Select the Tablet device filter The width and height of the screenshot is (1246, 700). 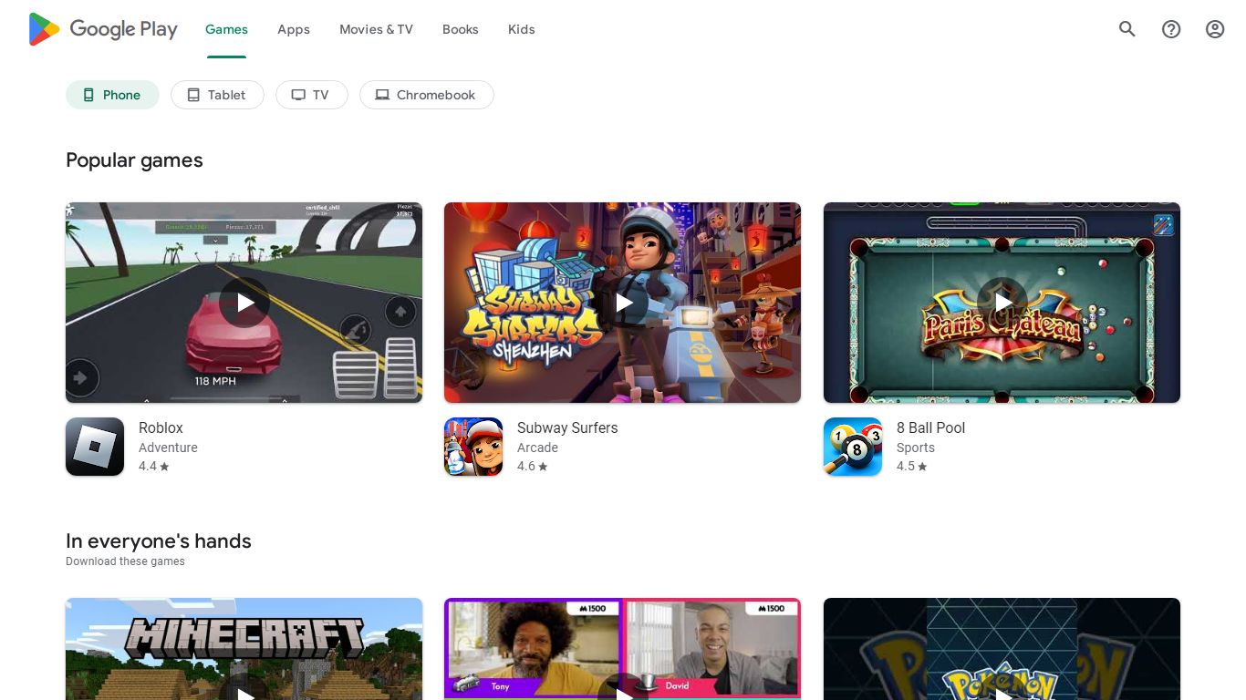(217, 95)
